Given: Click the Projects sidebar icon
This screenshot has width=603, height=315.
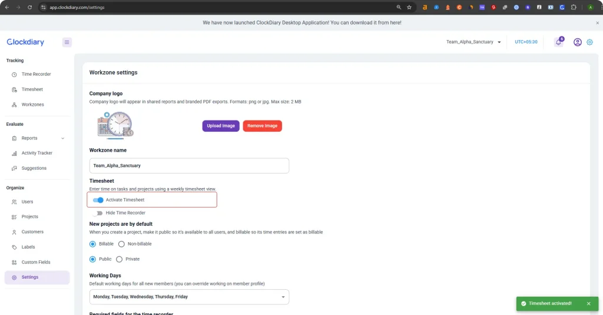Looking at the screenshot, I should tap(14, 217).
